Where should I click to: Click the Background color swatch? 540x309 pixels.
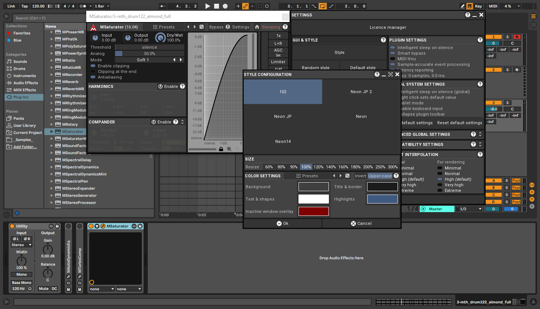(313, 187)
